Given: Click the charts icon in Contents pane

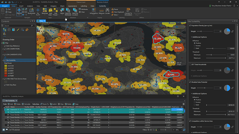Looking at the screenshot, I should click(x=4, y=33).
